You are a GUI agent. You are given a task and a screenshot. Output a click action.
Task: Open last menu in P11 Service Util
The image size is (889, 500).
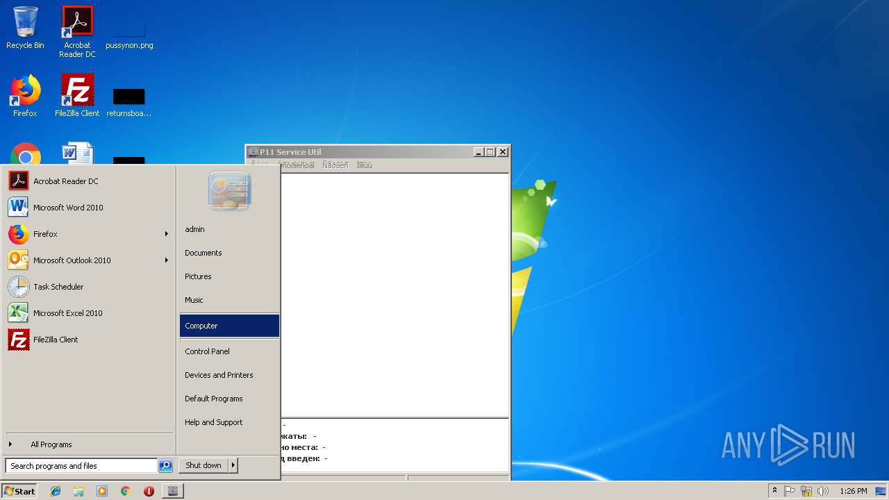[364, 165]
